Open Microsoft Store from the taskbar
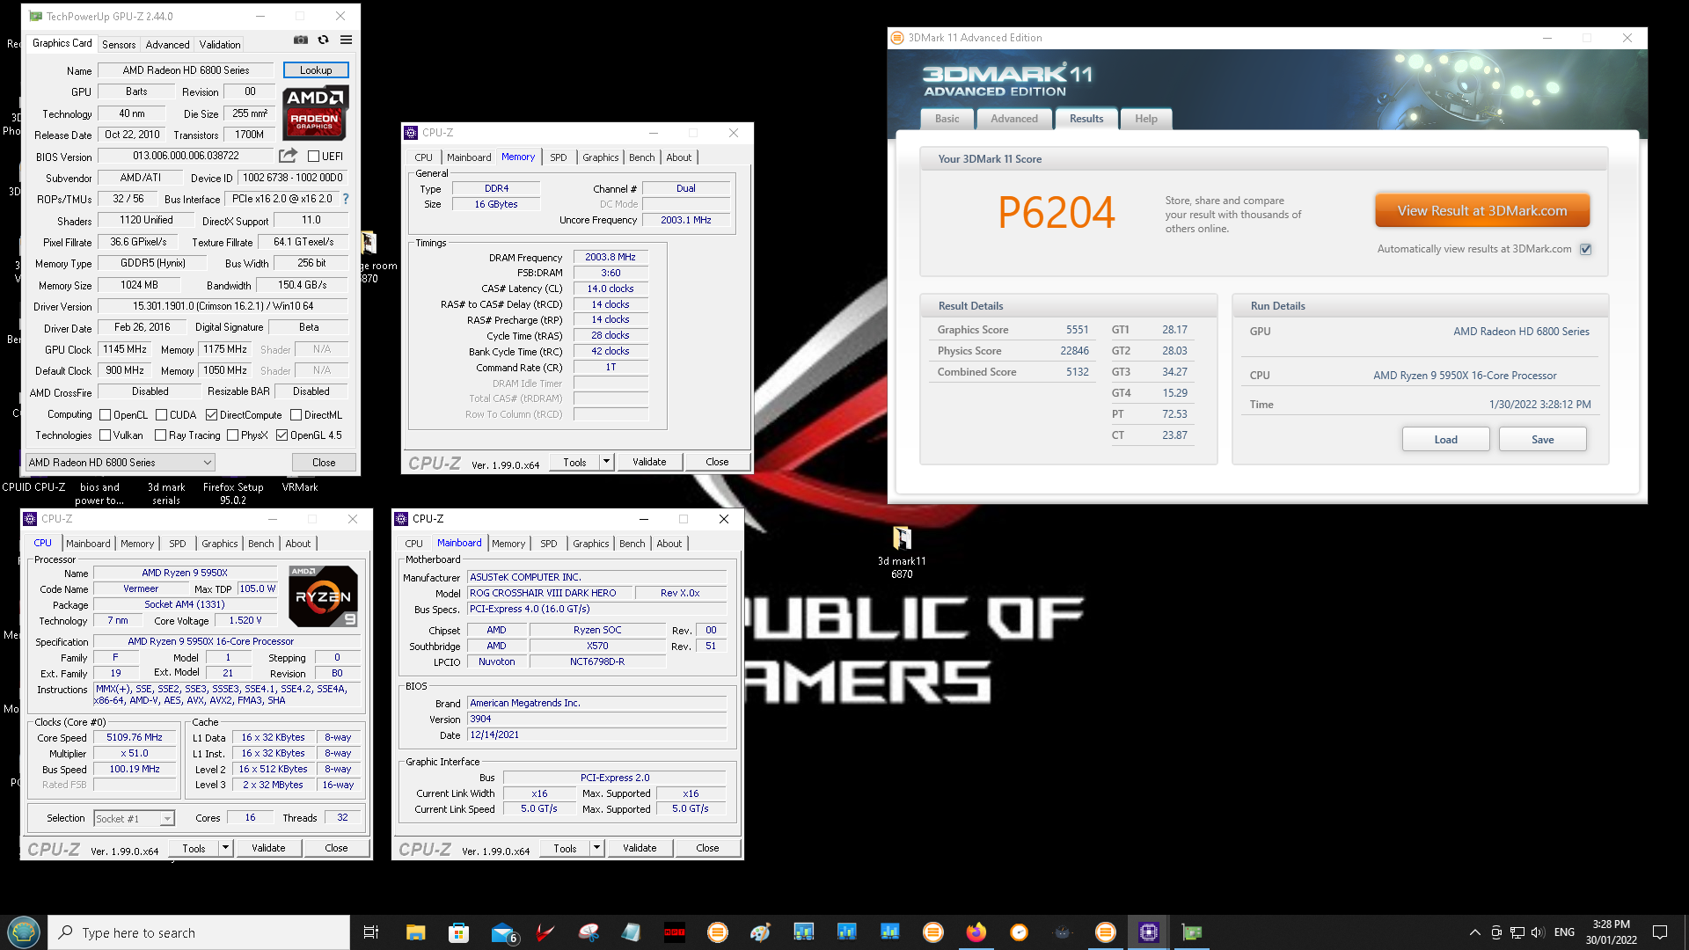This screenshot has width=1689, height=950. [458, 932]
